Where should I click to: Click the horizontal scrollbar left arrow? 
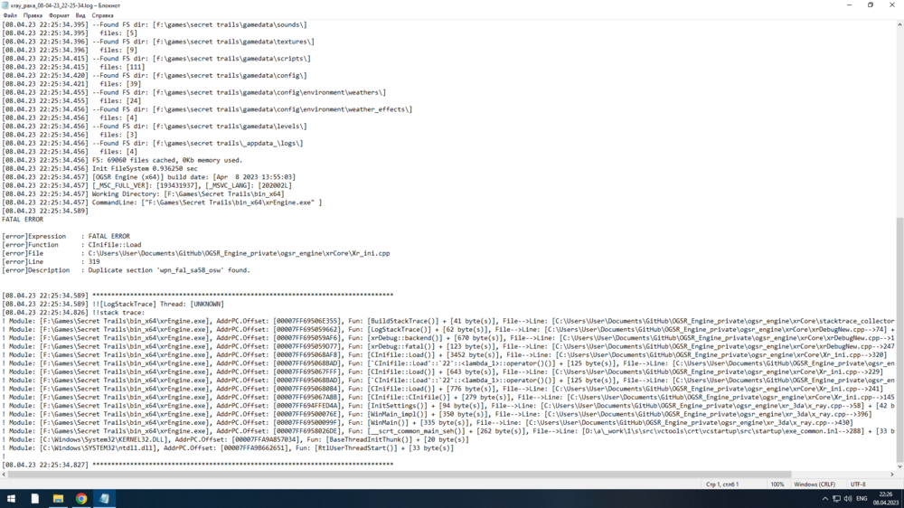[x=4, y=475]
